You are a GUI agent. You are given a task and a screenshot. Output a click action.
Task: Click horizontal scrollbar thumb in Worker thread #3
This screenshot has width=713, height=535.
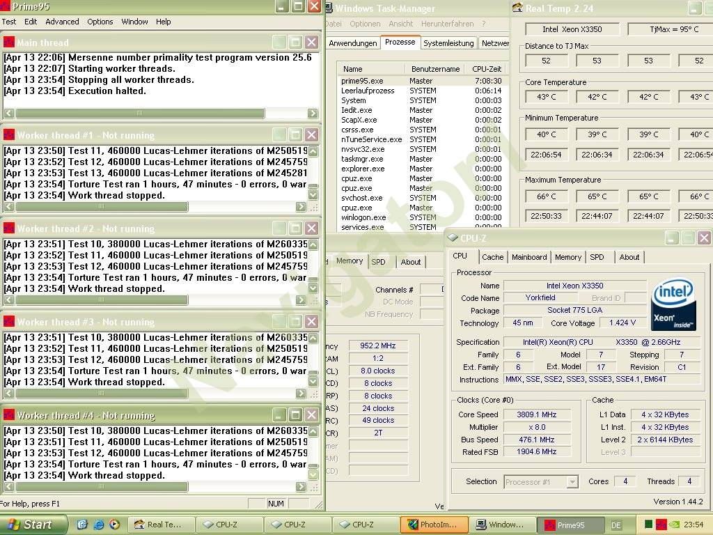click(102, 394)
